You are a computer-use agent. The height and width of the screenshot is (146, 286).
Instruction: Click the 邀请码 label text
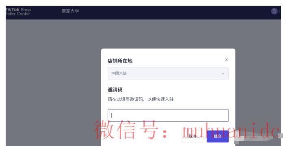[115, 90]
